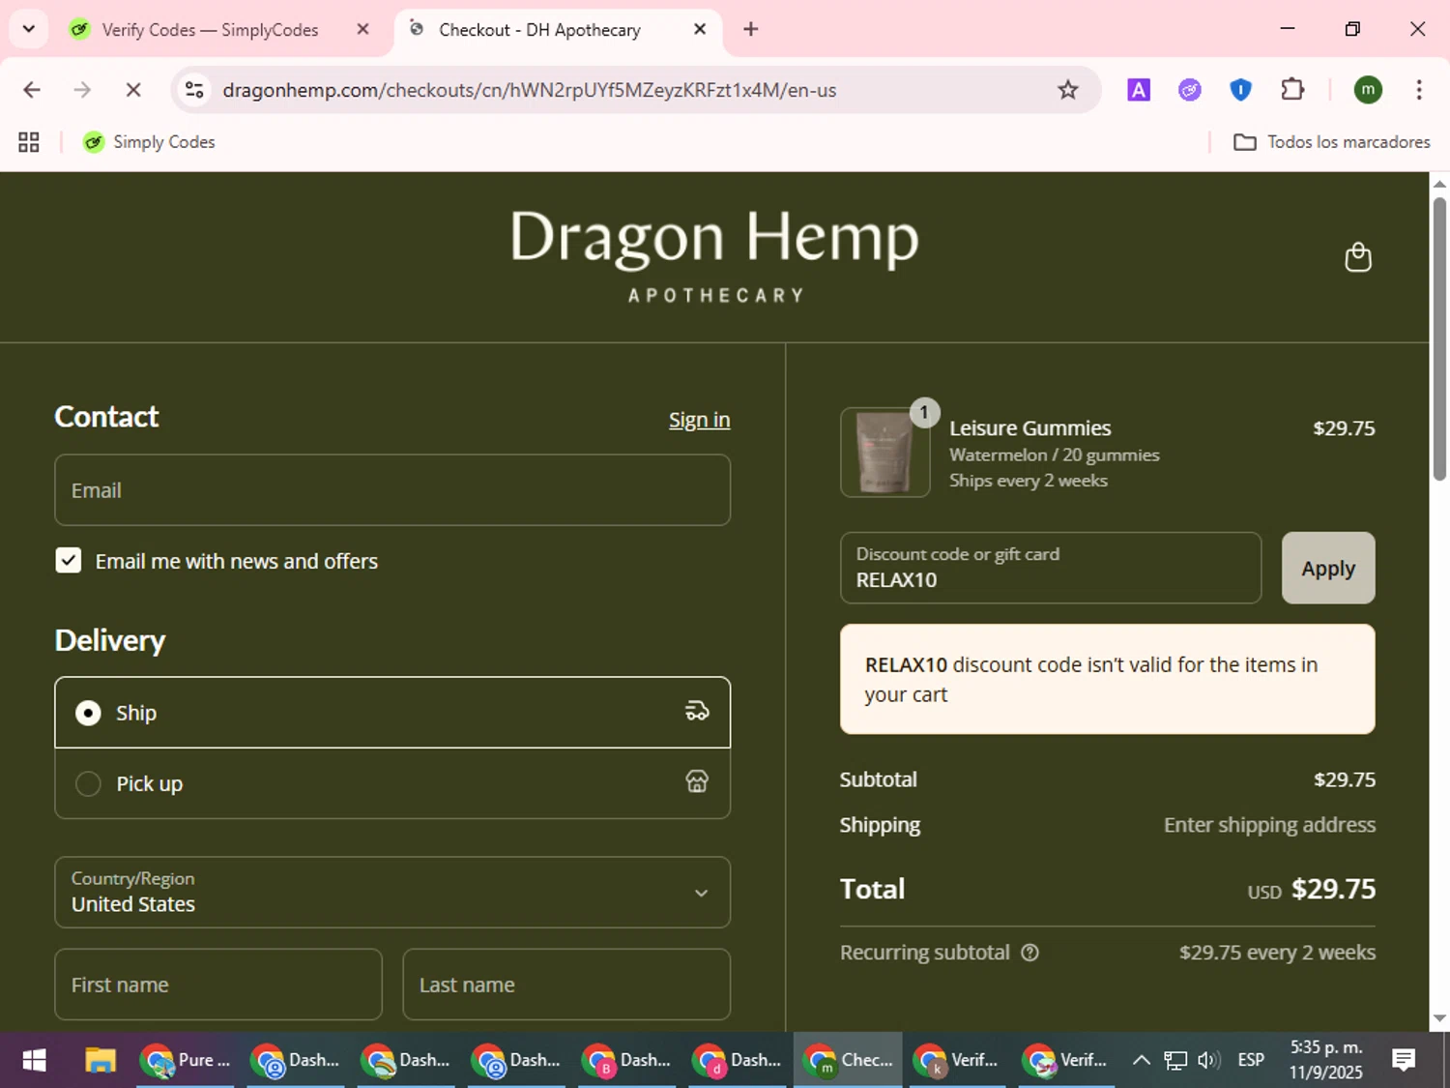Click the scrollbar down arrow
Viewport: 1450px width, 1088px height.
[x=1439, y=1018]
